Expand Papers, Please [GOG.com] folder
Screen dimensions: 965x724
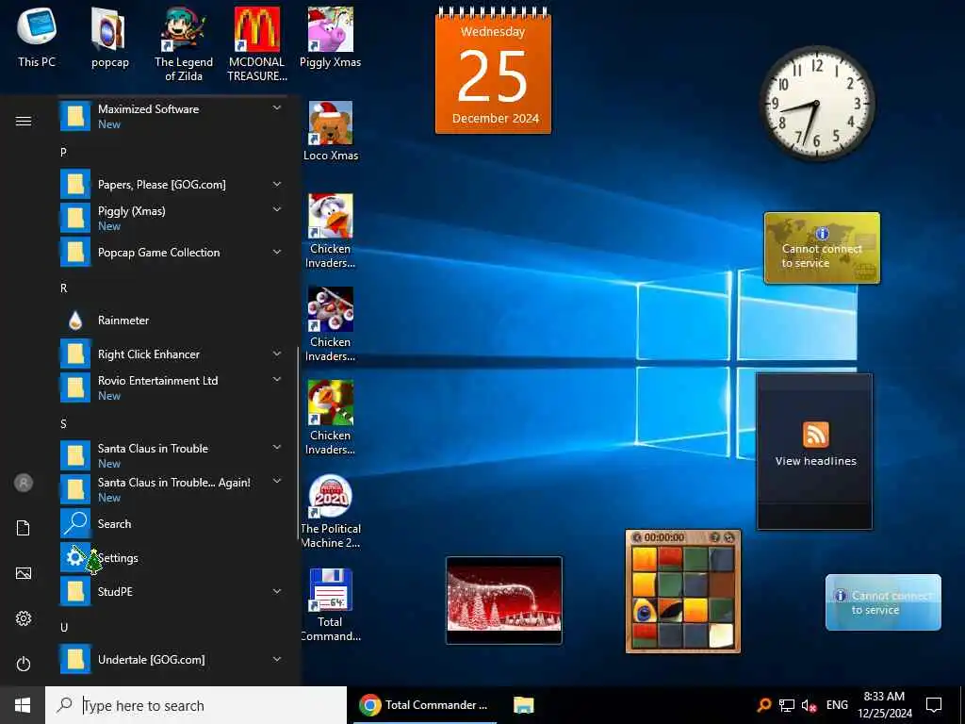pos(277,184)
